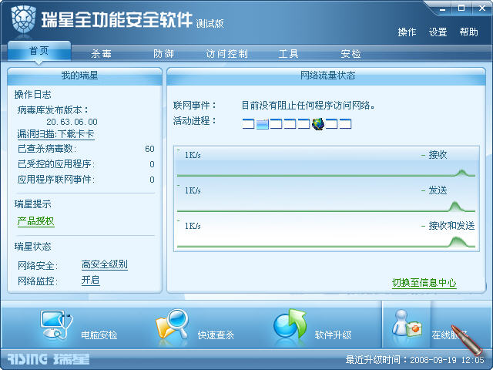Open 在线服务 online service person icon
The image size is (493, 370).
pyautogui.click(x=407, y=323)
